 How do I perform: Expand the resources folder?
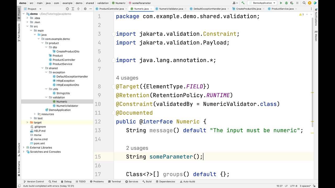pyautogui.click(x=35, y=114)
